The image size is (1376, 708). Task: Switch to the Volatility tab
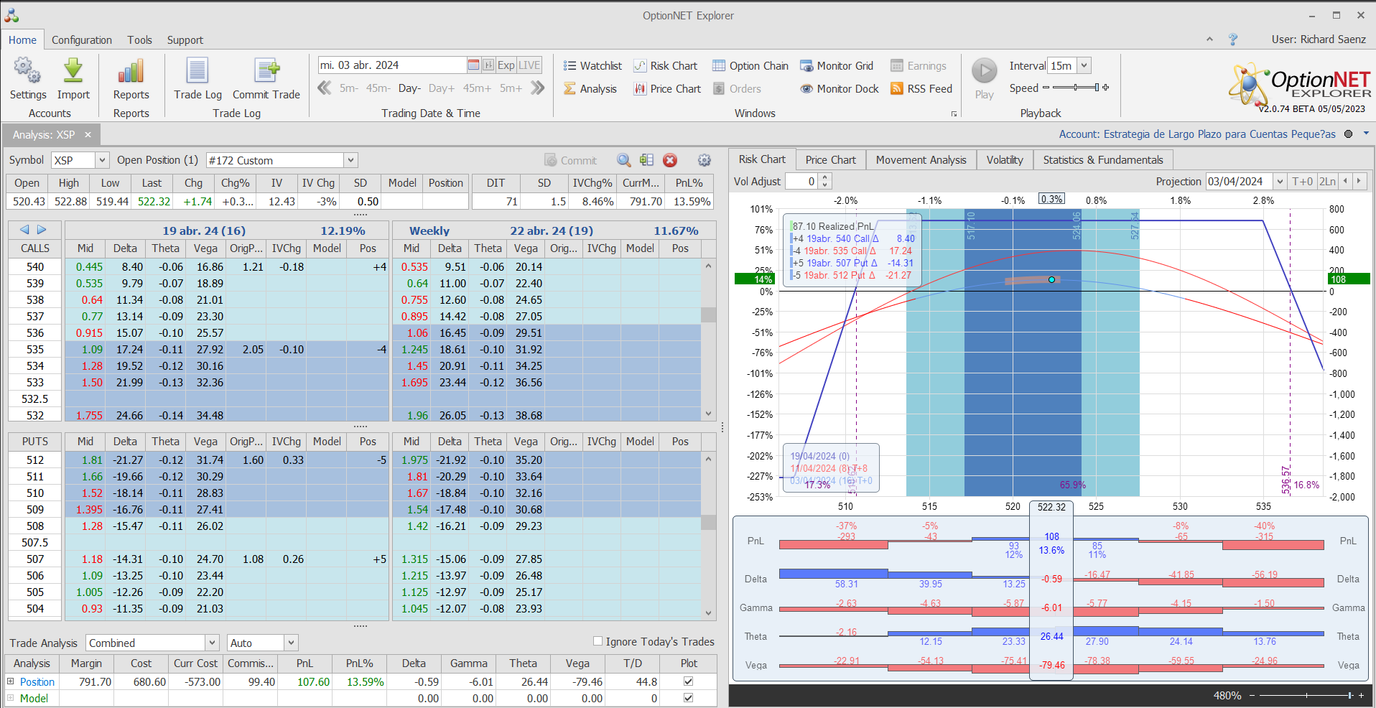1004,160
